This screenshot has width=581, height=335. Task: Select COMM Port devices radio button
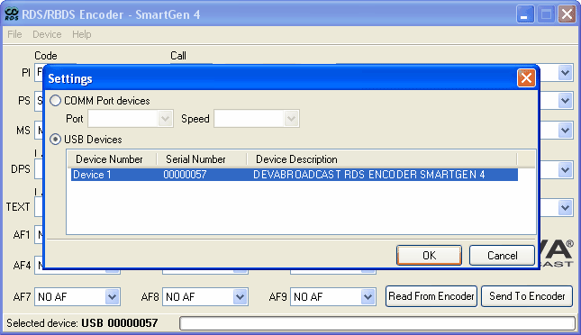56,101
